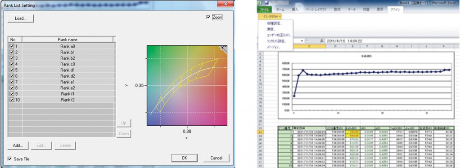Toggle checkbox for rank number 8
Screen dimensions: 461x168
pos(12,88)
